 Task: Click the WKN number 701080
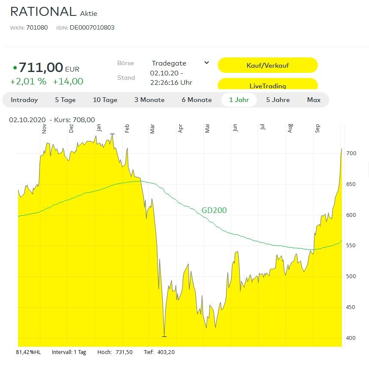point(37,28)
